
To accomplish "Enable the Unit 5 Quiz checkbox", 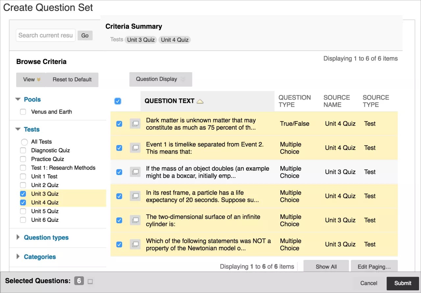I will click(x=23, y=211).
